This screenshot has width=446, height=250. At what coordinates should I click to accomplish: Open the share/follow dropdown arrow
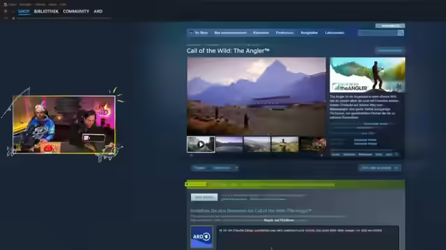[236, 168]
